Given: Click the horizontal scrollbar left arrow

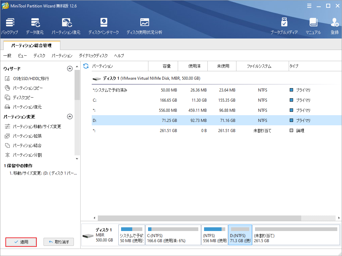Looking at the screenshot, I should click(x=94, y=218).
